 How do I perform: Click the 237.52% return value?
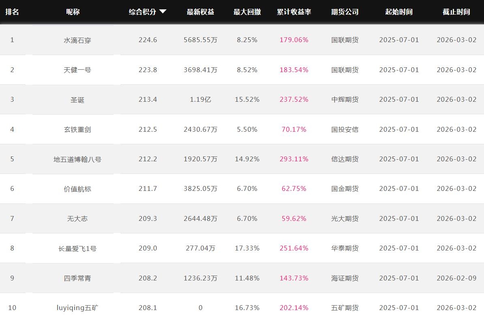pos(294,99)
